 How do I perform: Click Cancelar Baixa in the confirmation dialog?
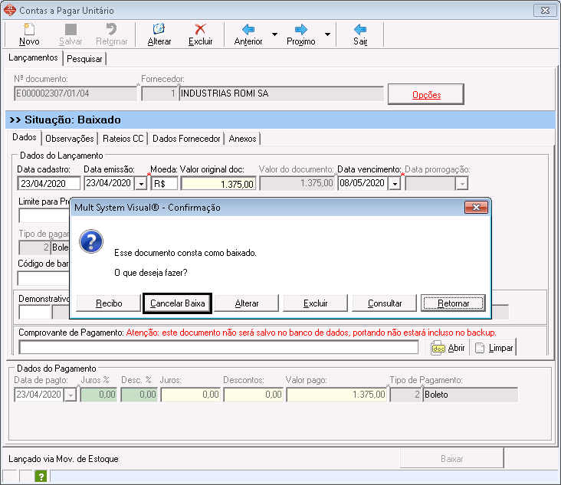pos(178,303)
